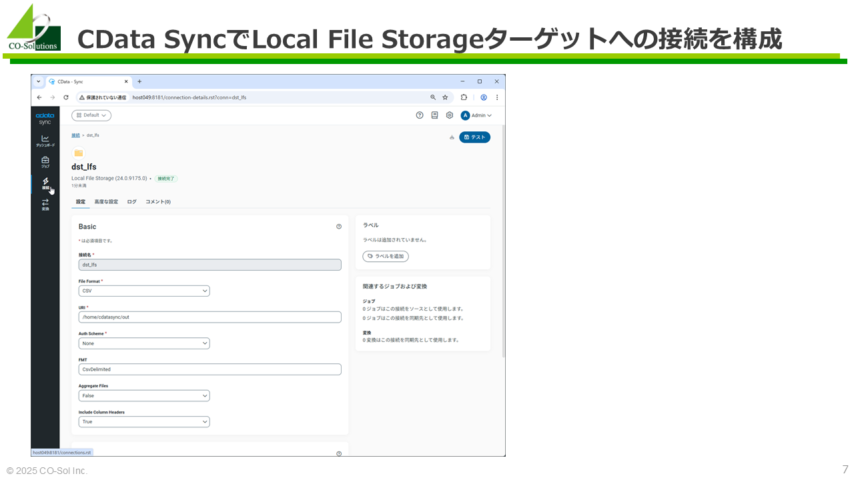This screenshot has width=854, height=480.
Task: Open the Auth Scheme None dropdown
Action: tap(144, 343)
